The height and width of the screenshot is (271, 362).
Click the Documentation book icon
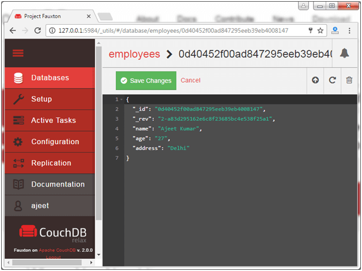18,184
